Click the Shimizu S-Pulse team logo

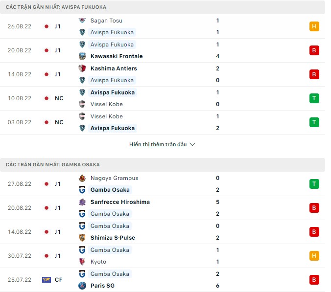(x=82, y=238)
